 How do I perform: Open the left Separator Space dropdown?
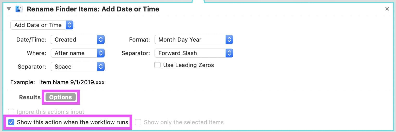click(x=78, y=67)
